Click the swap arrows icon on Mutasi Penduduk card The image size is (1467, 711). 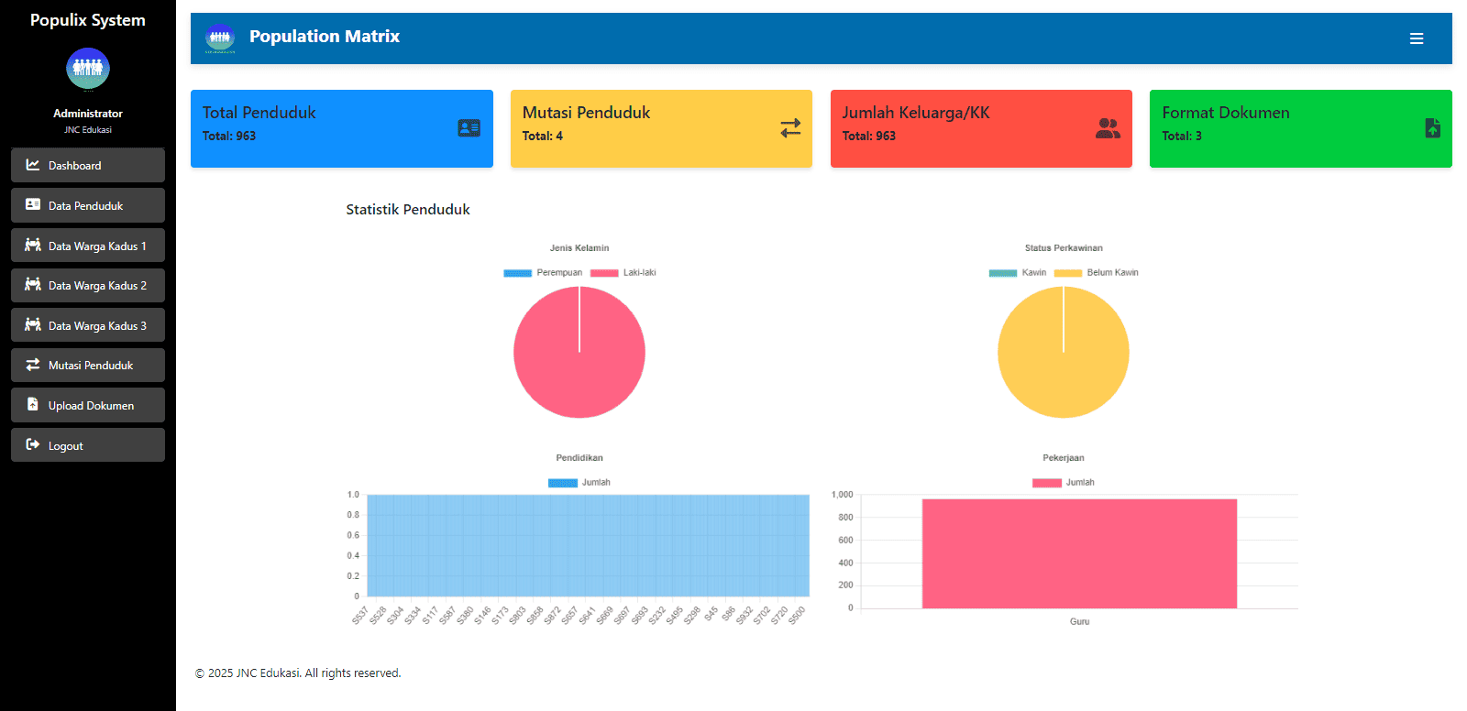790,128
